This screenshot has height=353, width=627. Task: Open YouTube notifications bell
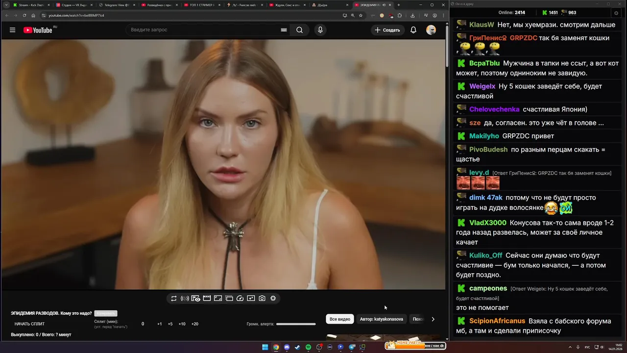pos(413,30)
